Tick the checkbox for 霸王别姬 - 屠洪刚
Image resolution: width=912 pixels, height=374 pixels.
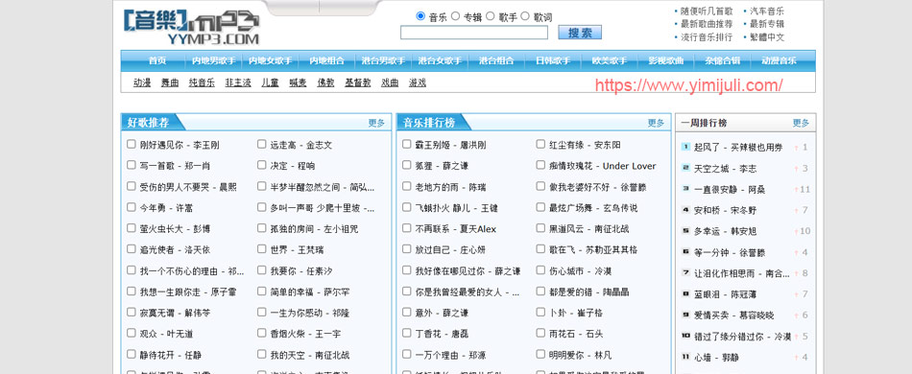click(x=407, y=144)
